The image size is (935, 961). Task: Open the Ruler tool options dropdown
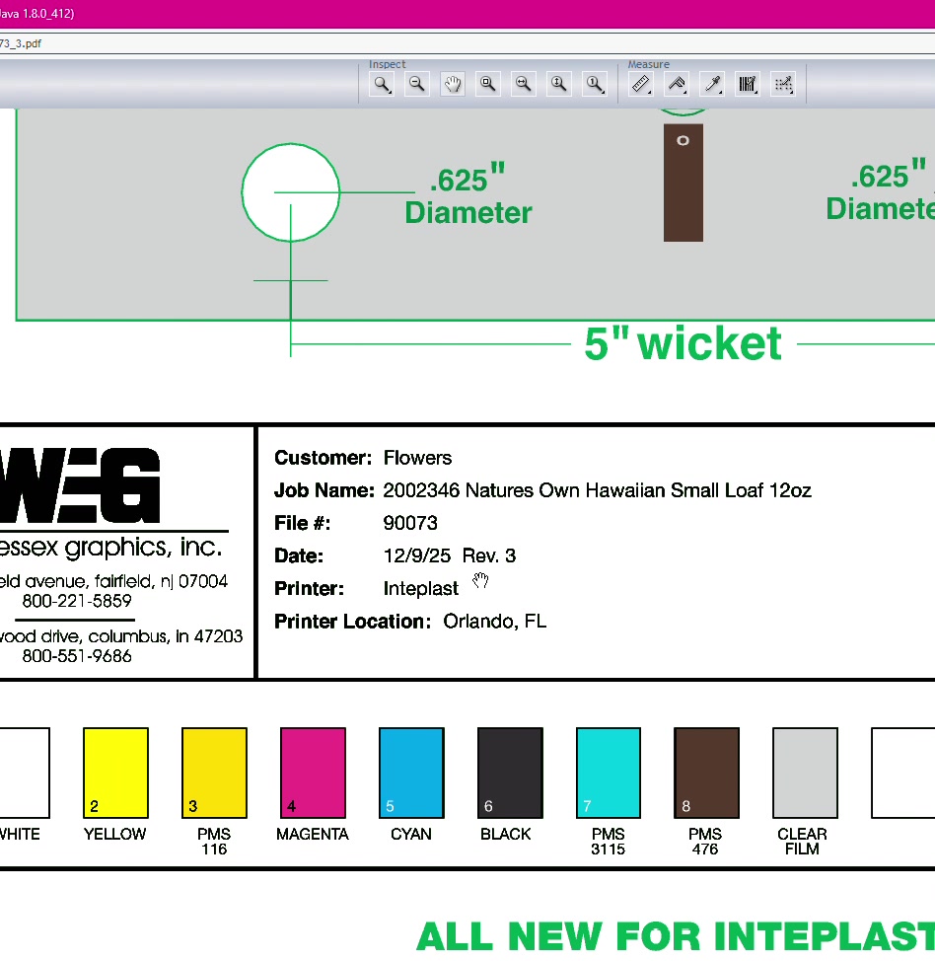point(649,93)
